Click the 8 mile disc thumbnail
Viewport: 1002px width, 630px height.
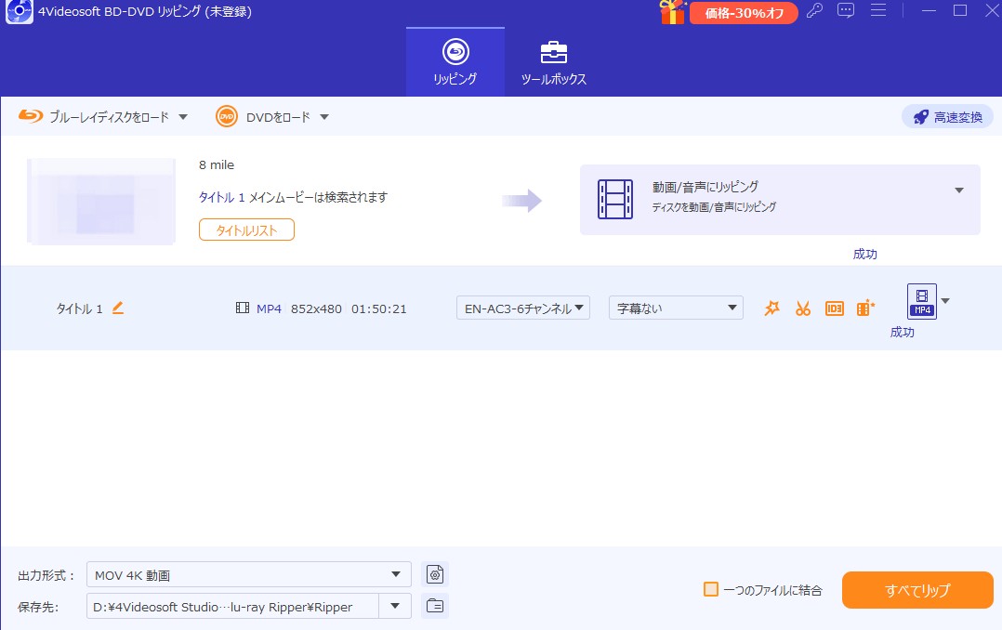[101, 202]
